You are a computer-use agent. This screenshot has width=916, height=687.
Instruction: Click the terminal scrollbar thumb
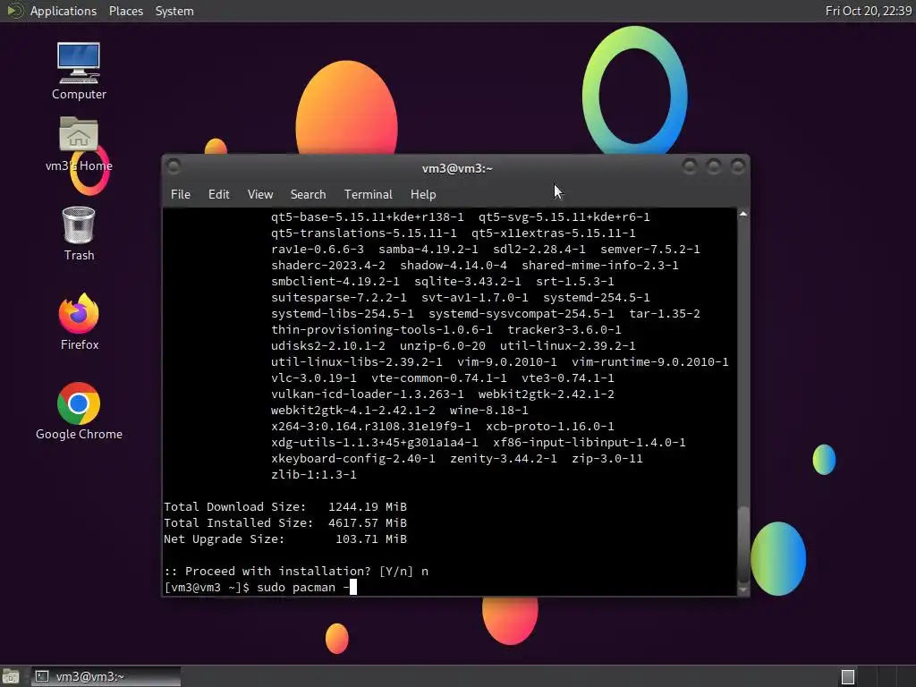point(743,543)
